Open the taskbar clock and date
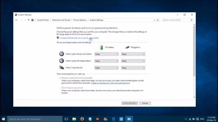Screen dimensions: 218x122 pos(211,119)
